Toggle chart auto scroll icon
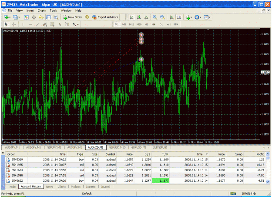 (171, 17)
